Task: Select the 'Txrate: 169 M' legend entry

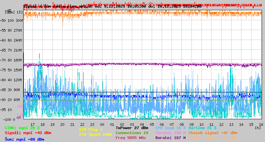Action: (x=170, y=133)
